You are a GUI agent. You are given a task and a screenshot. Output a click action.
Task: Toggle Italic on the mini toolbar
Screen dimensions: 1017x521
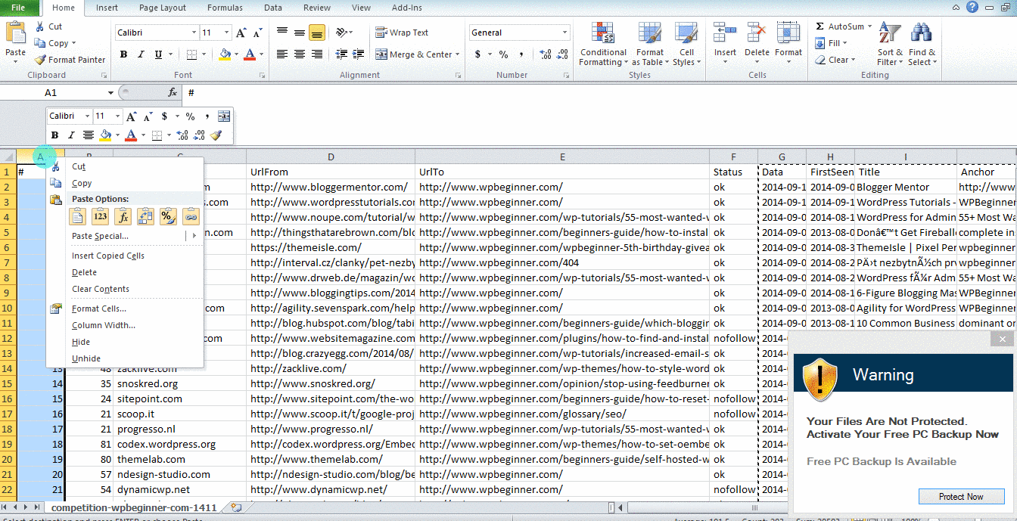click(71, 135)
